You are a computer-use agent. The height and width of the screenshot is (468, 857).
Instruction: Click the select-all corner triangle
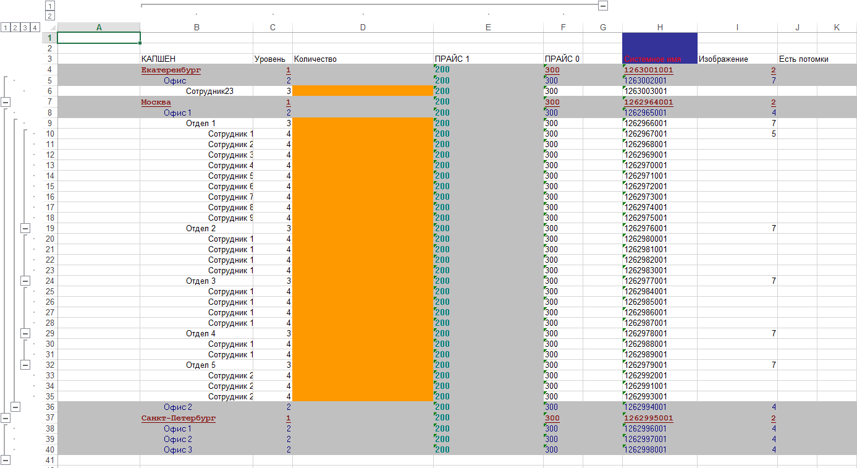(x=52, y=27)
